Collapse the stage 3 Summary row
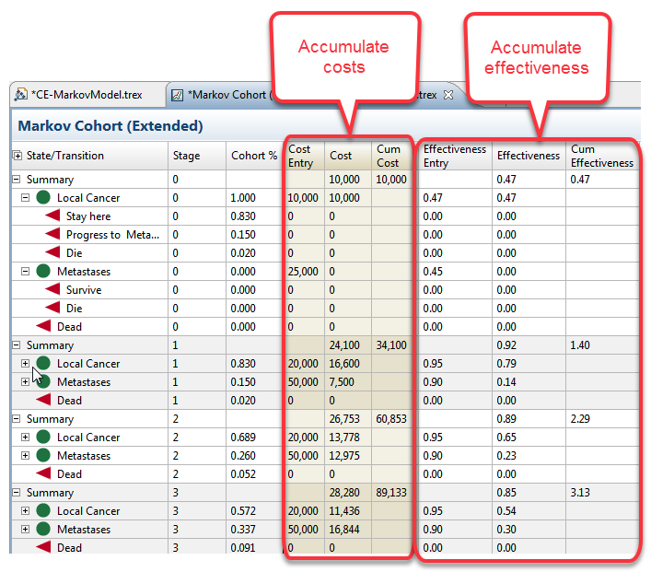The image size is (651, 572). click(17, 493)
